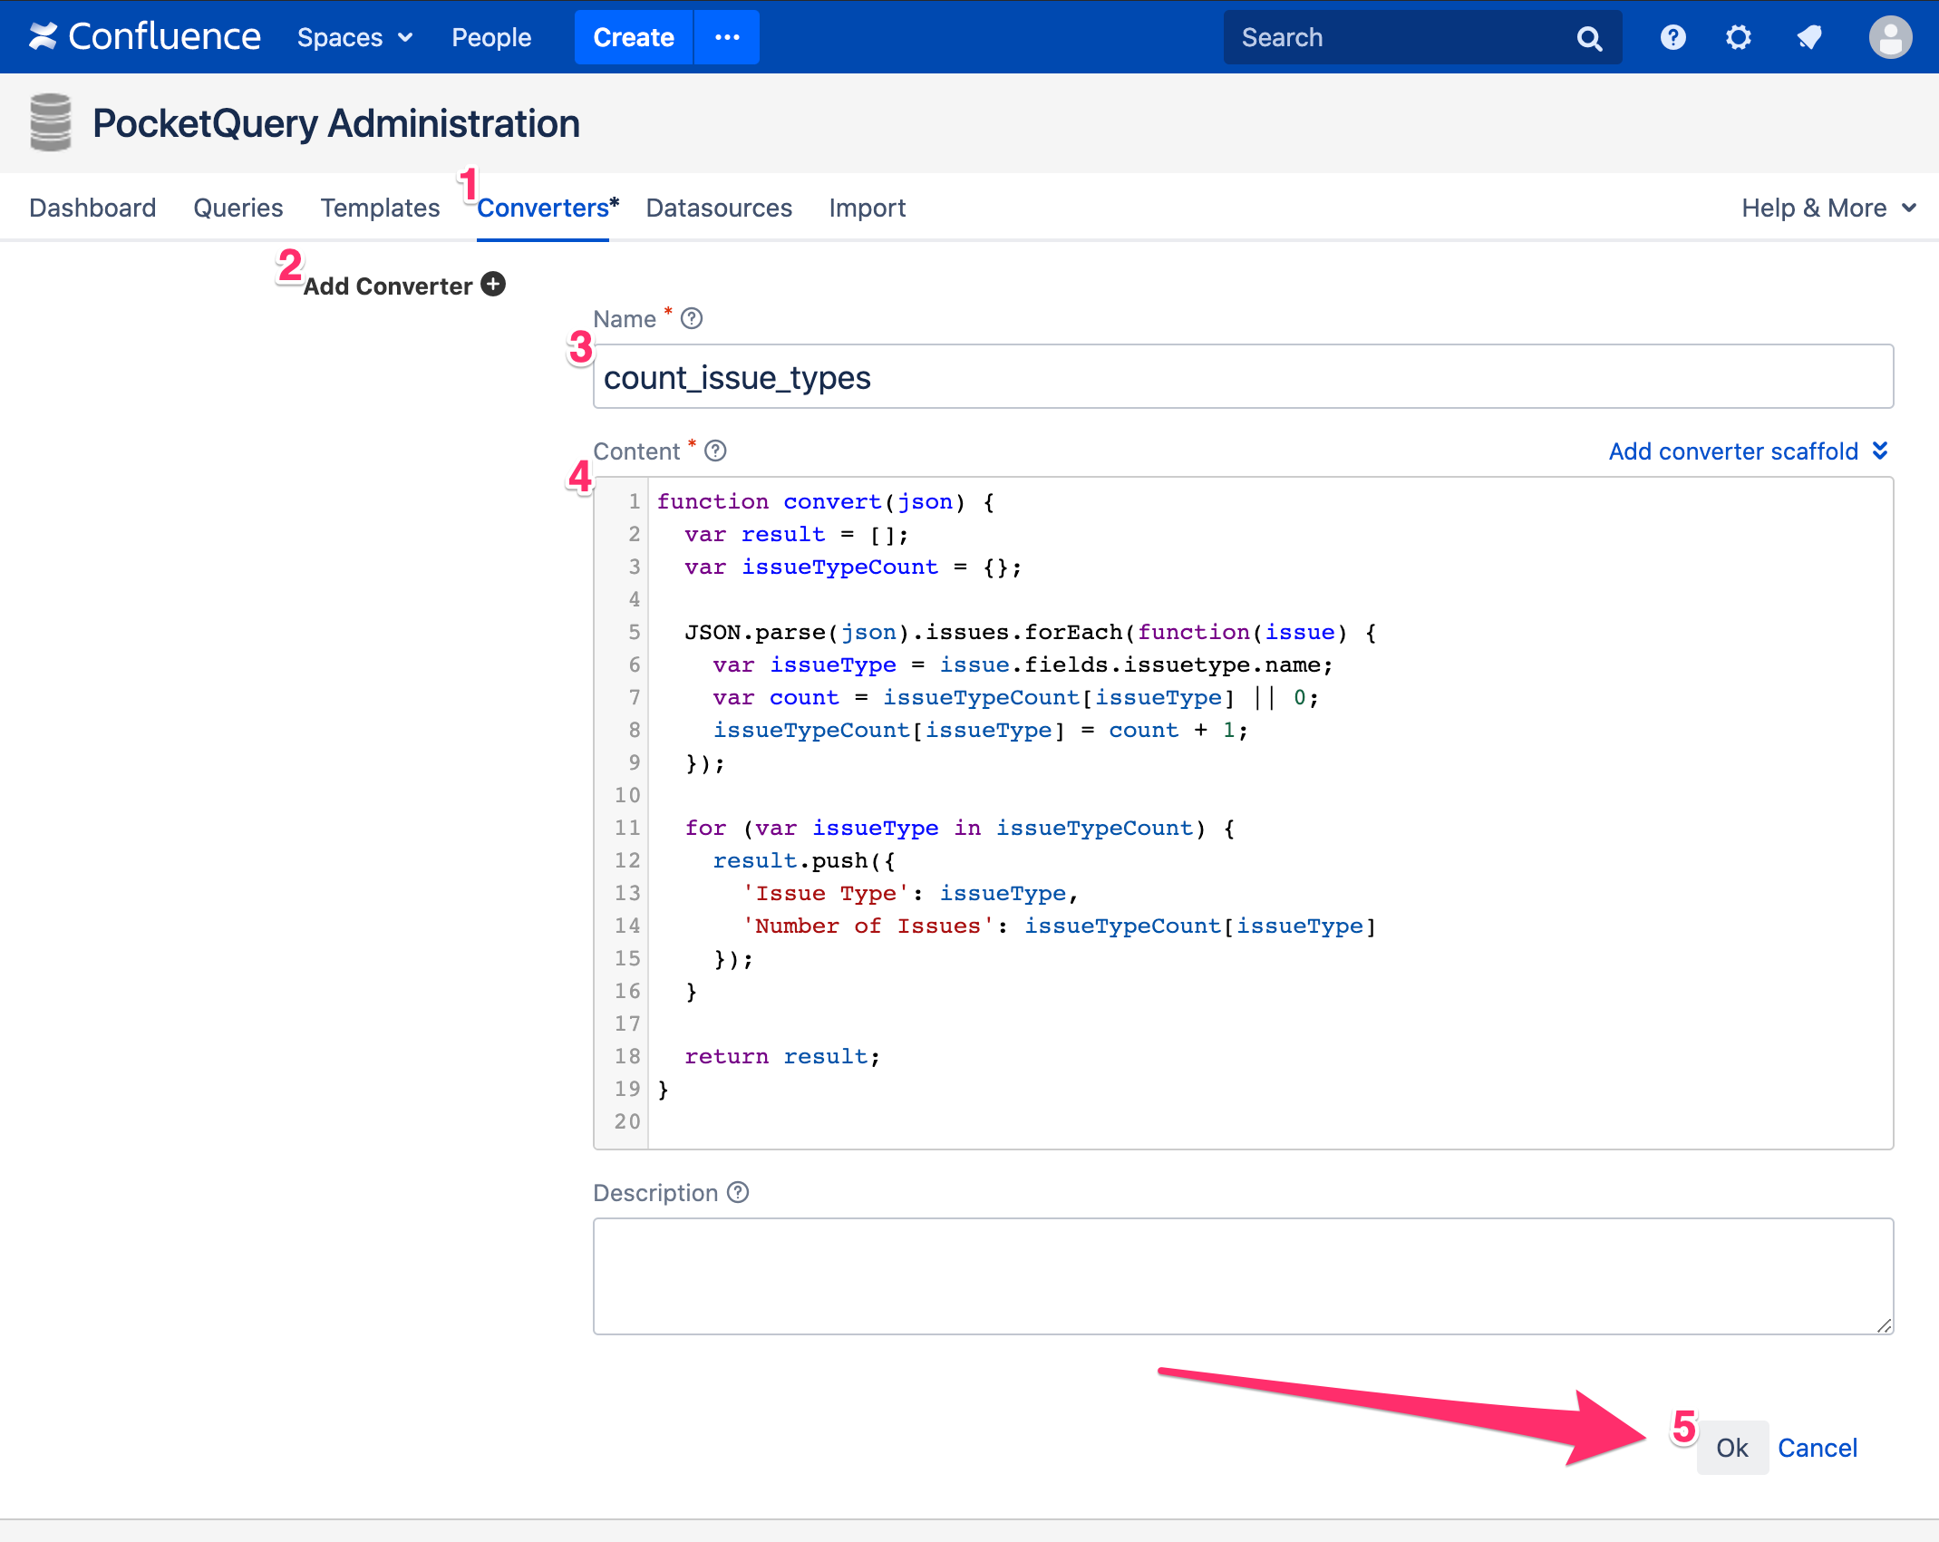
Task: Click line number 10 in the gutter
Action: click(627, 795)
